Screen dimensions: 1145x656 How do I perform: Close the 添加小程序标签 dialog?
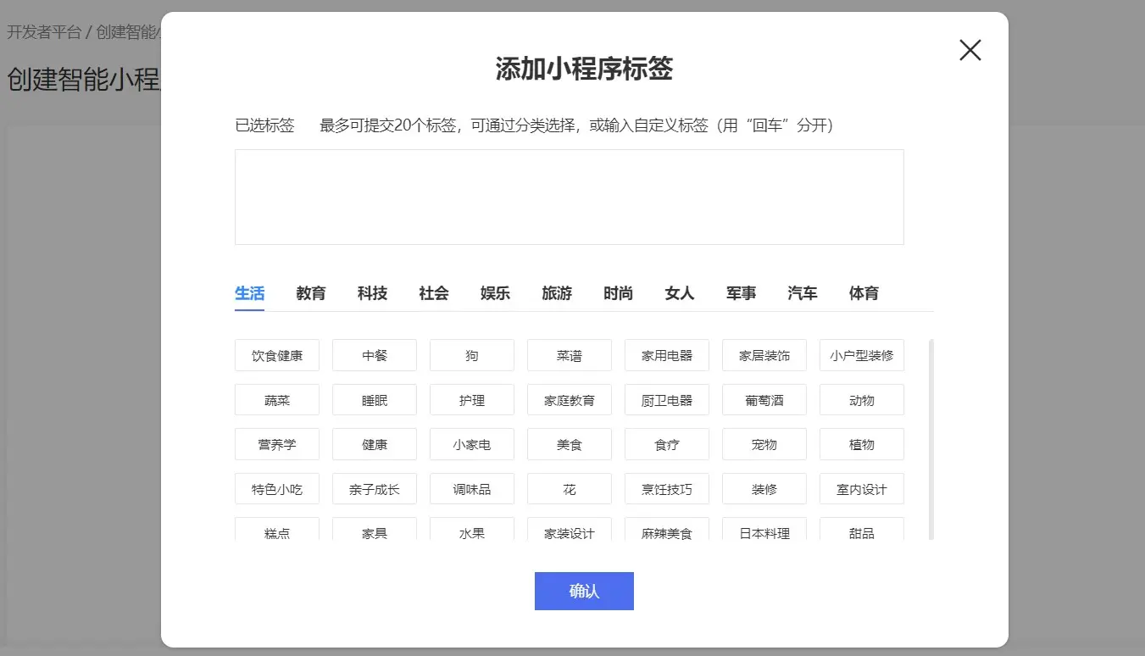coord(970,51)
